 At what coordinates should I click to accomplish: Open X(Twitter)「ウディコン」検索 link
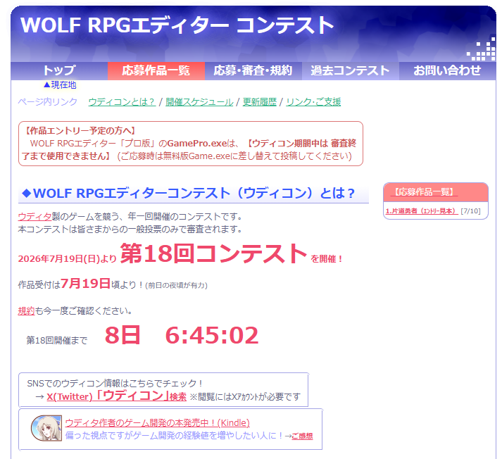(117, 396)
